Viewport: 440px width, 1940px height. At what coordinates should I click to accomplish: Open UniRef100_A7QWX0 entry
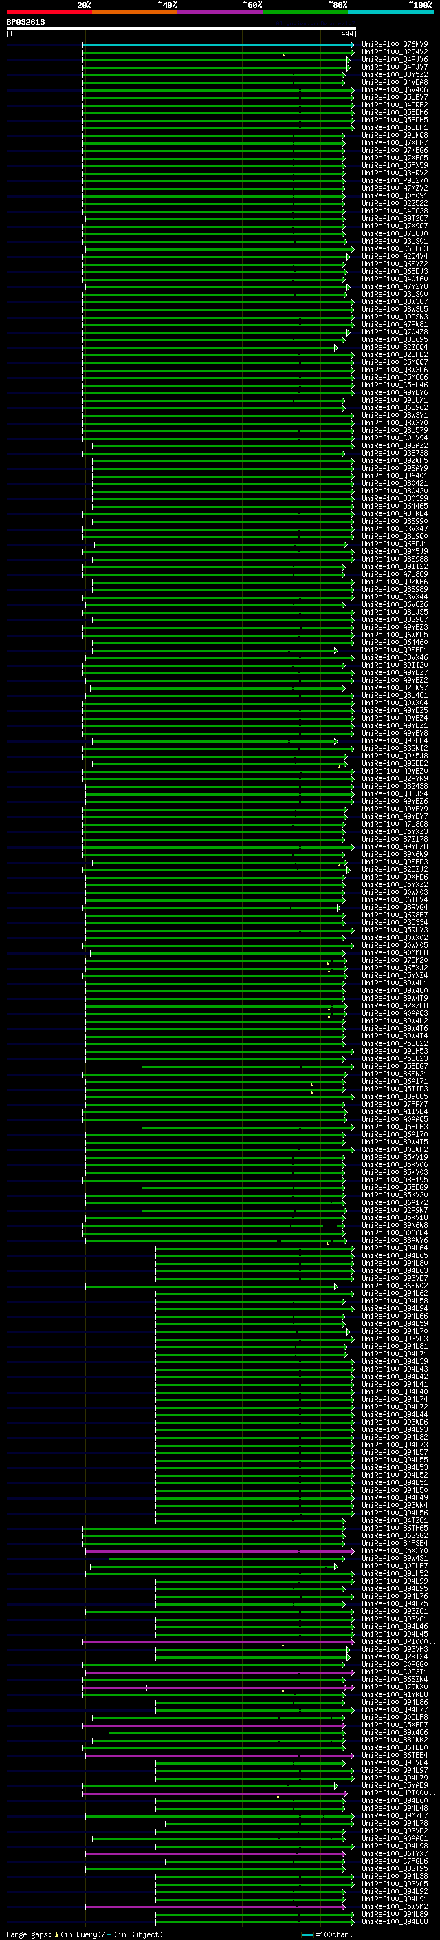[x=395, y=1686]
